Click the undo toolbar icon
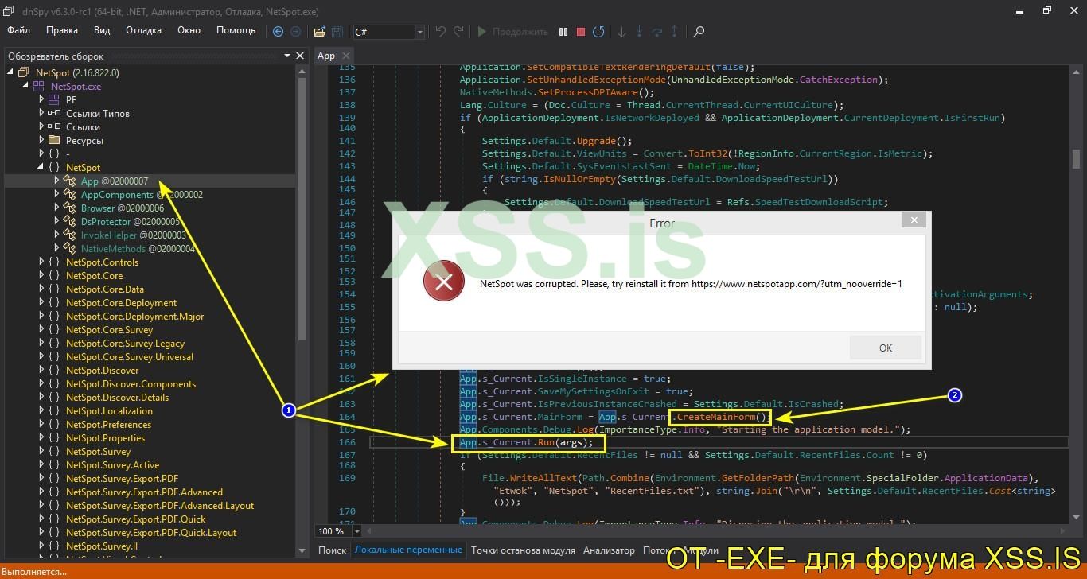Viewport: 1087px width, 579px height. coord(440,32)
